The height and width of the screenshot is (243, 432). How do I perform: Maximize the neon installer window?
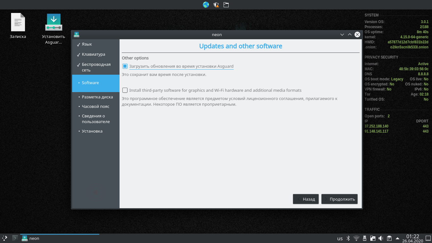click(x=349, y=34)
